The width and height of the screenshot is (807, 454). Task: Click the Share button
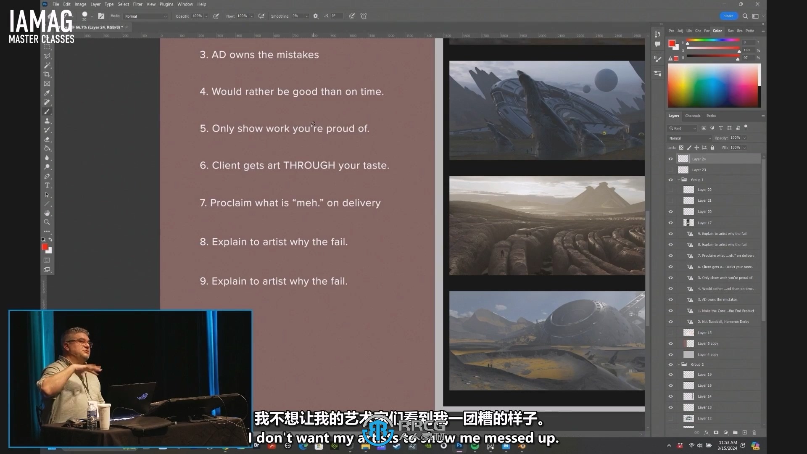pyautogui.click(x=728, y=16)
